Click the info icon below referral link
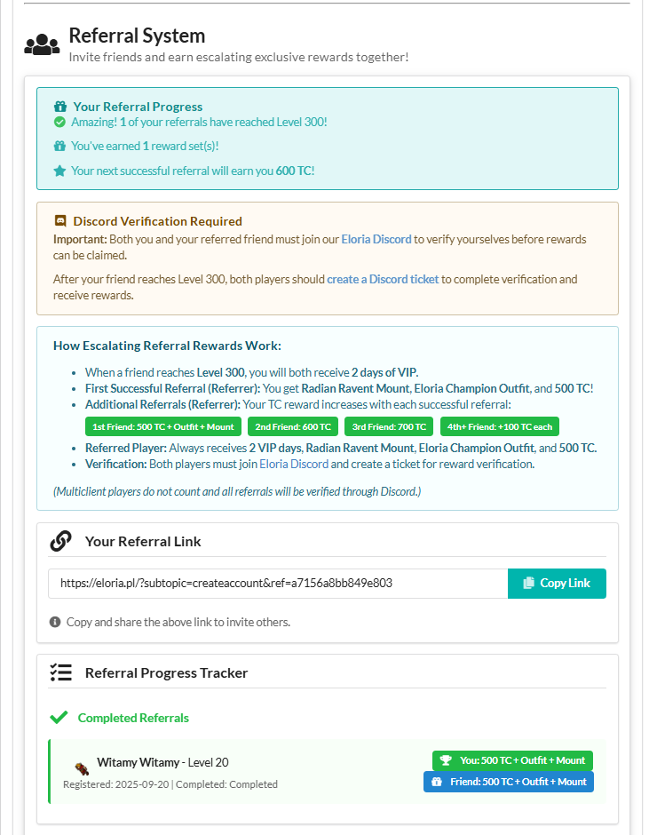The width and height of the screenshot is (649, 835). (55, 622)
